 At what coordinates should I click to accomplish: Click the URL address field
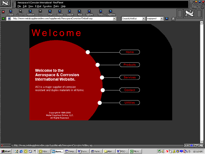coord(60,19)
